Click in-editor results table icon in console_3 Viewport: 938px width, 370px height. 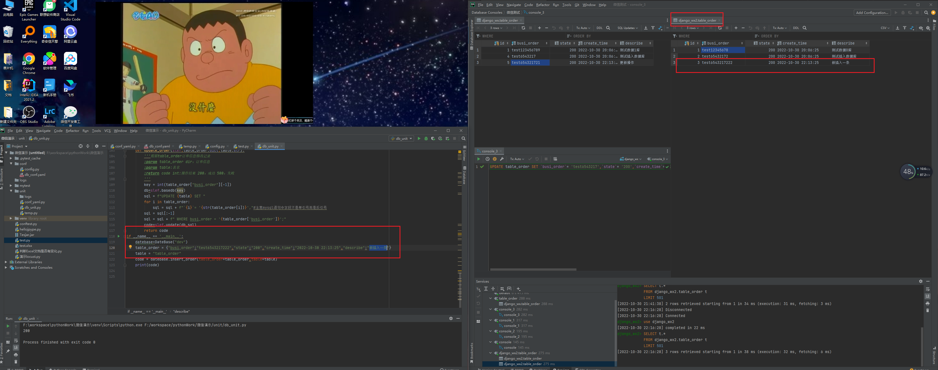pyautogui.click(x=555, y=159)
